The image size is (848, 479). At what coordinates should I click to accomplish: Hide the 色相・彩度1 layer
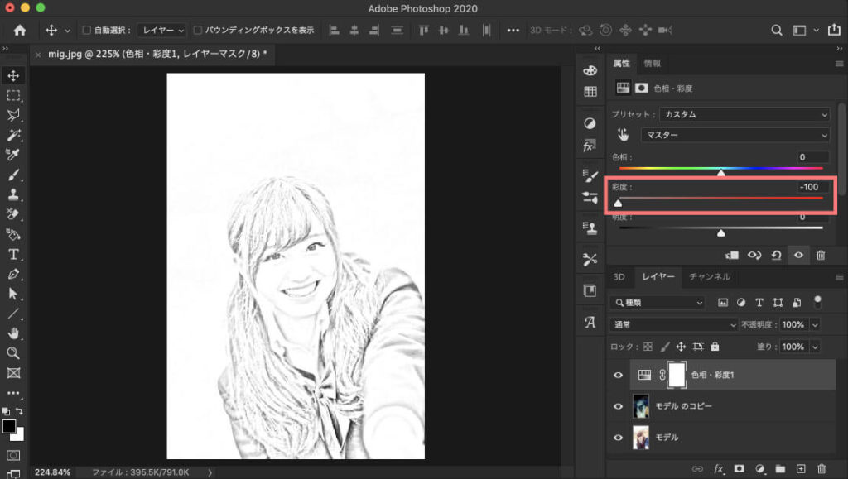(618, 376)
